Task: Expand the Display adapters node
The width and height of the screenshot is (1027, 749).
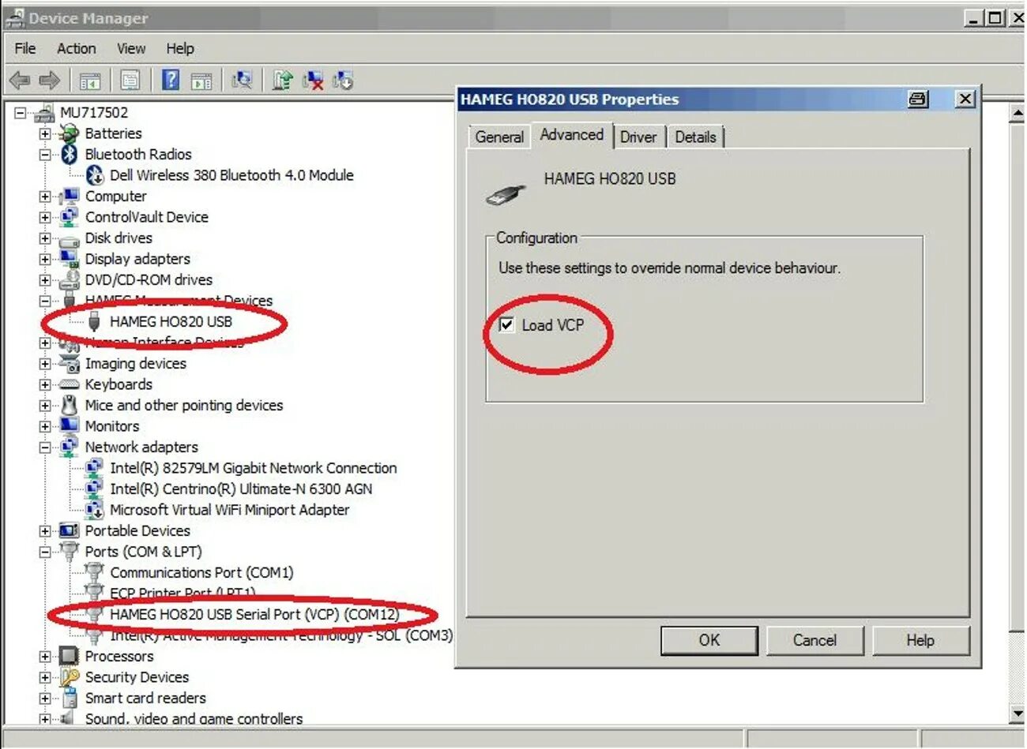Action: pyautogui.click(x=45, y=259)
